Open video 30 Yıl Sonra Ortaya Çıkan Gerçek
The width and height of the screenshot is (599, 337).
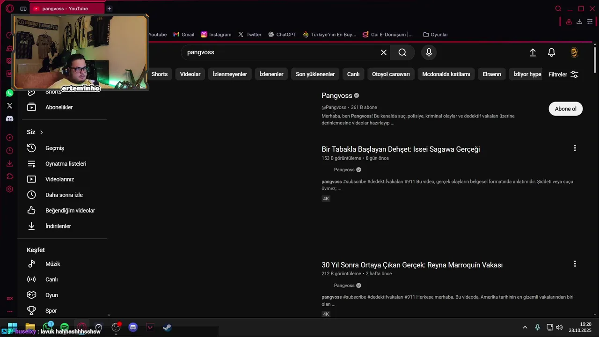[412, 265]
